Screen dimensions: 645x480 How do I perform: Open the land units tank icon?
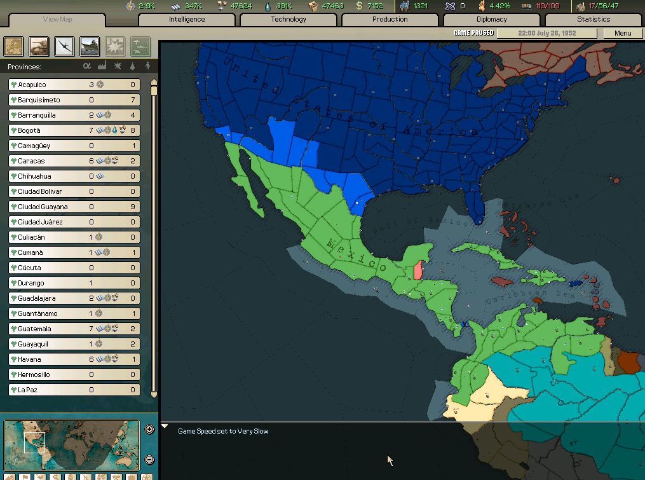click(x=39, y=46)
